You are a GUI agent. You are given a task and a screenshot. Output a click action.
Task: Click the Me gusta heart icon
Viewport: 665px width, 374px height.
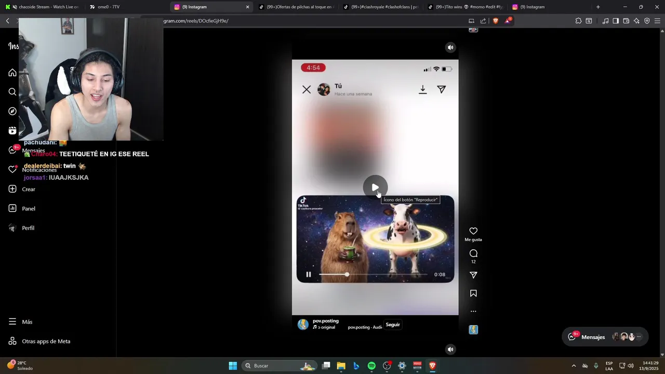pos(473,231)
